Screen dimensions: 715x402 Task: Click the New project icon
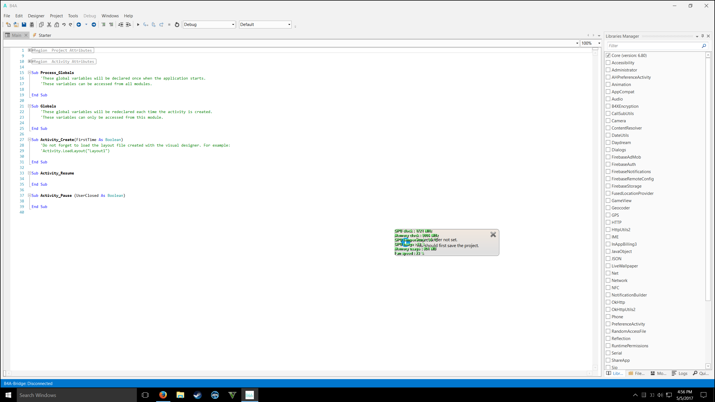[x=8, y=25]
